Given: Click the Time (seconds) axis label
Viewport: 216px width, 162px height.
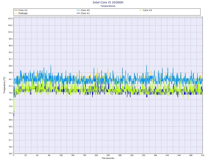Looking at the screenshot, I should pyautogui.click(x=108, y=158).
